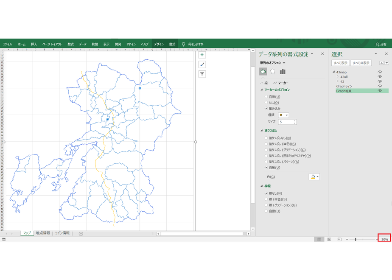Hide the Graphライン object
Screen dimensions: 392x280
(x=380, y=86)
